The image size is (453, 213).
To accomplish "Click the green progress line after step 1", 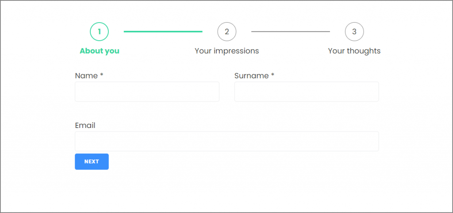I will pos(163,31).
